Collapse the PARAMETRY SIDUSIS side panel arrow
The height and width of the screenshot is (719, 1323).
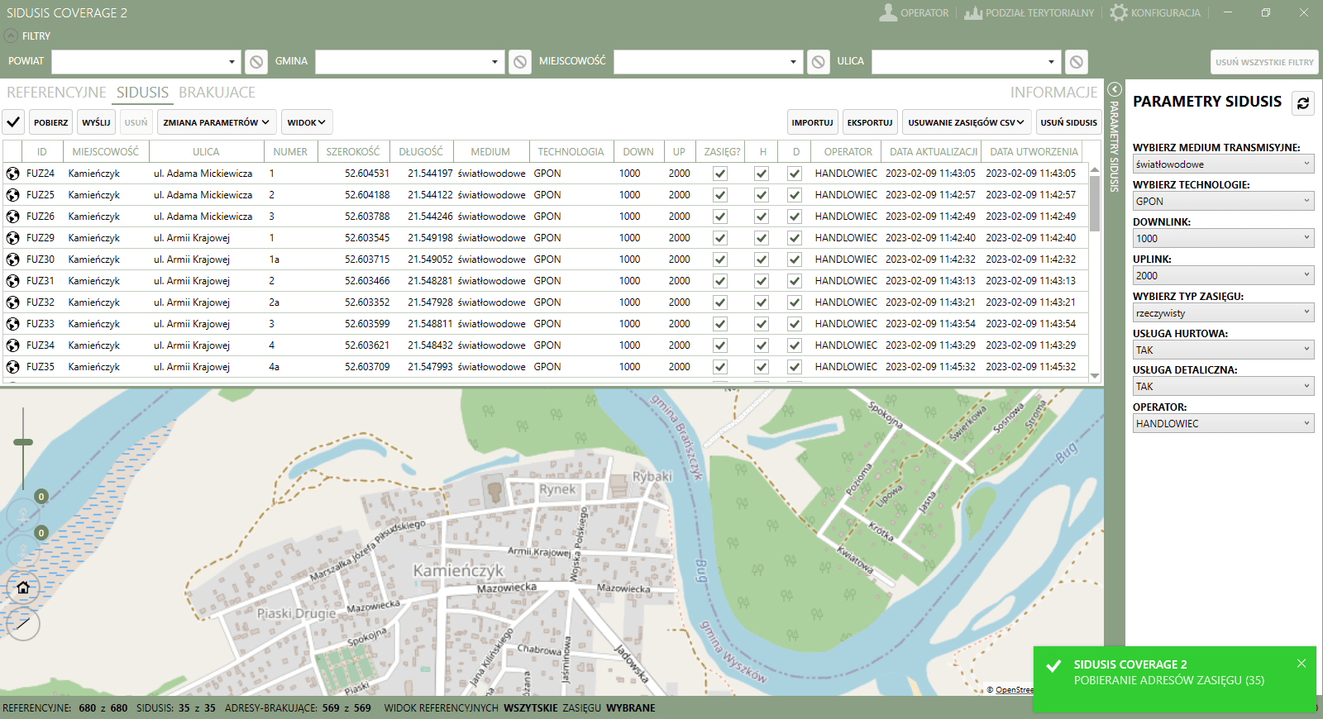1114,89
